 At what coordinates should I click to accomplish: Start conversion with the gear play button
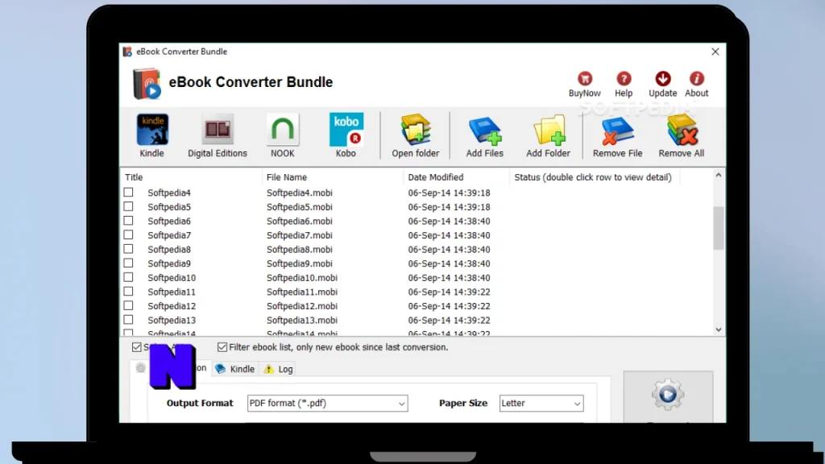coord(668,394)
